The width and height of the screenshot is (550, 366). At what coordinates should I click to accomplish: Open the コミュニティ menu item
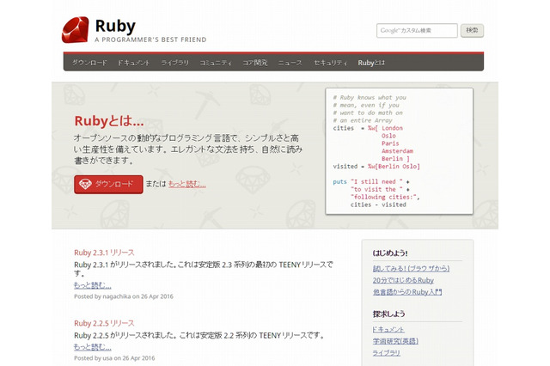(x=216, y=63)
